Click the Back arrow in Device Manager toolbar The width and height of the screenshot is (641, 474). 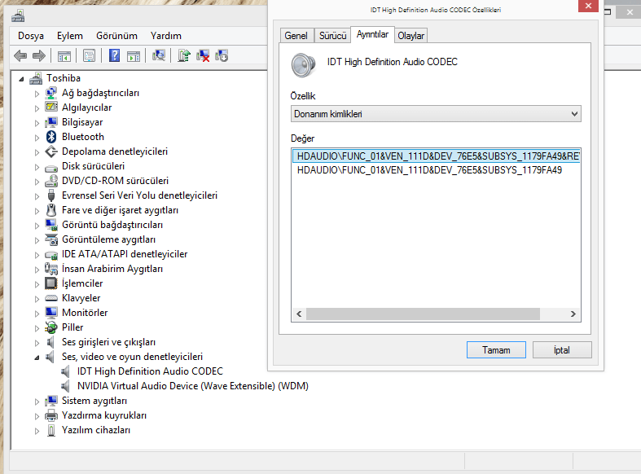pyautogui.click(x=20, y=55)
